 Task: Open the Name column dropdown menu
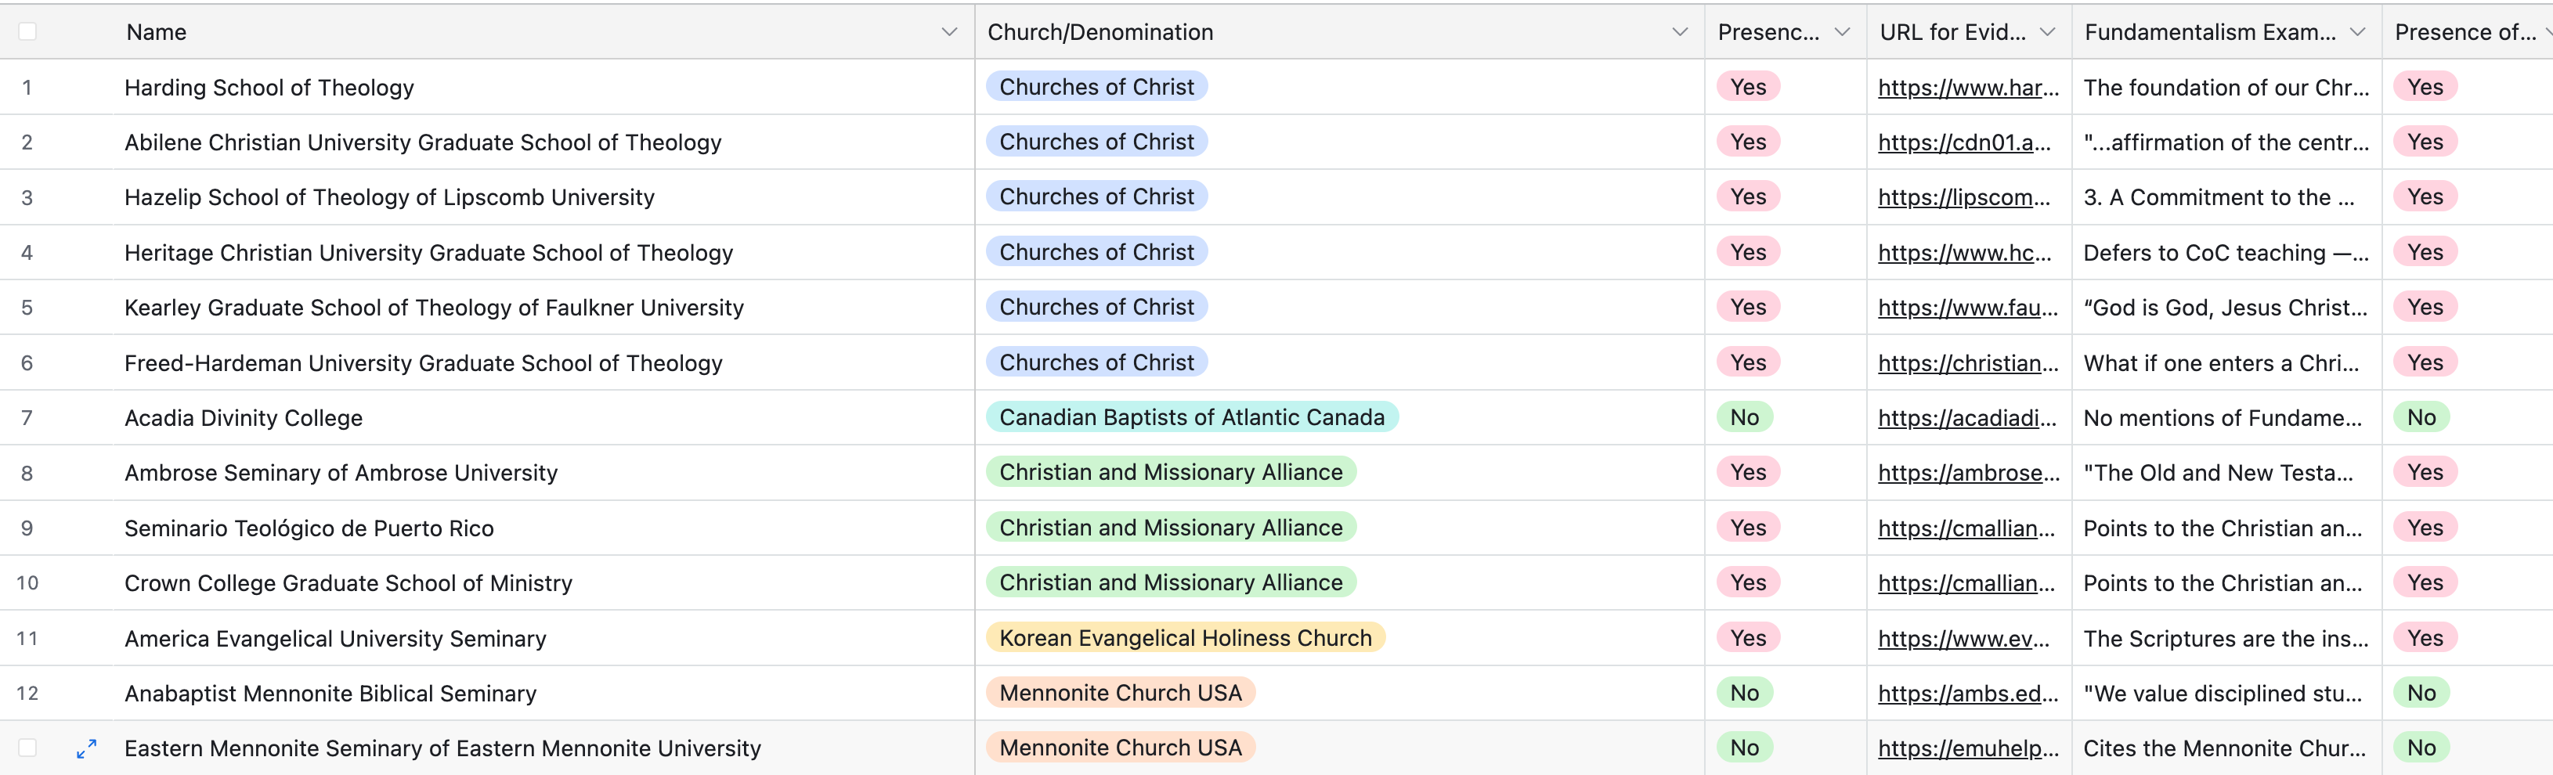948,32
